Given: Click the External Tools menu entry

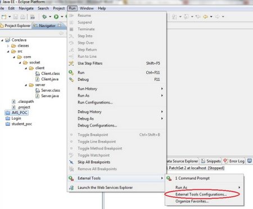Looking at the screenshot, I should 116,178.
